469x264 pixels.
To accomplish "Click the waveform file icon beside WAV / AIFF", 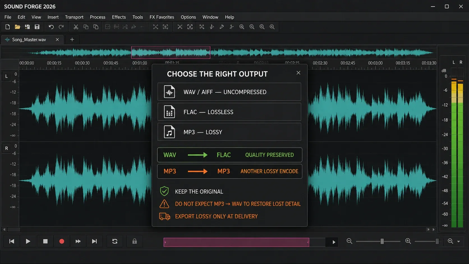I will point(169,92).
